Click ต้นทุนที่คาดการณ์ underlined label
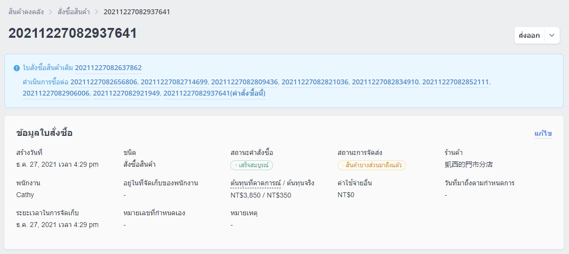The width and height of the screenshot is (569, 254). click(x=255, y=183)
